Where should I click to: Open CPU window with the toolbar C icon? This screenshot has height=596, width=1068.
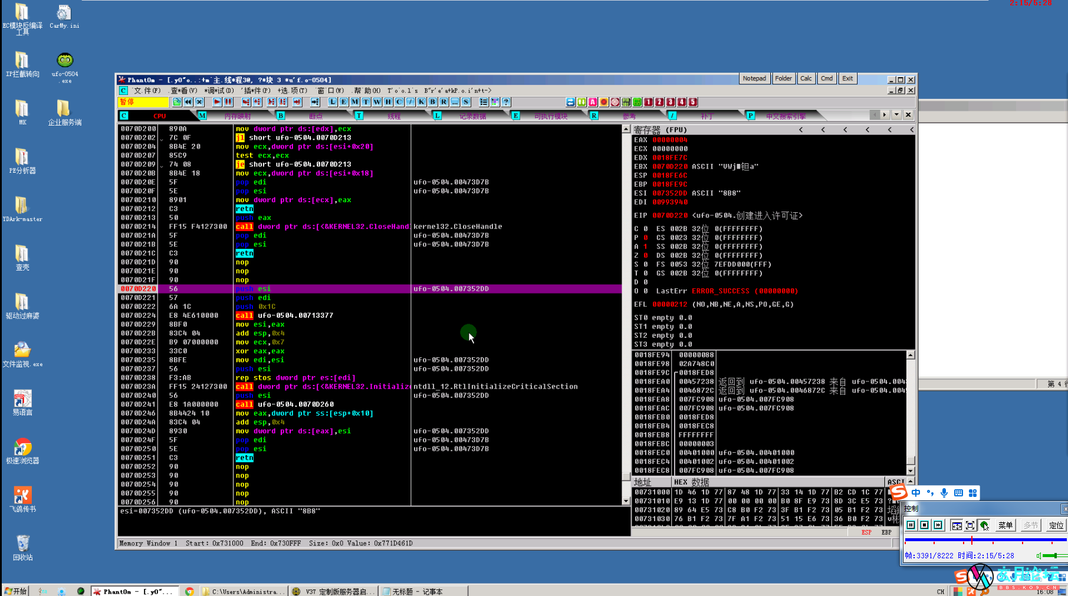[x=399, y=102]
